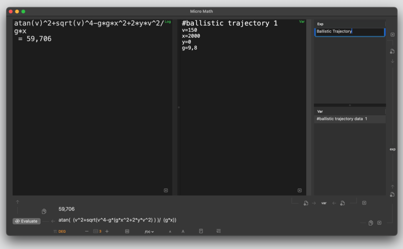Click the atan formula in the log panel
This screenshot has width=403, height=249.
pyautogui.click(x=89, y=27)
